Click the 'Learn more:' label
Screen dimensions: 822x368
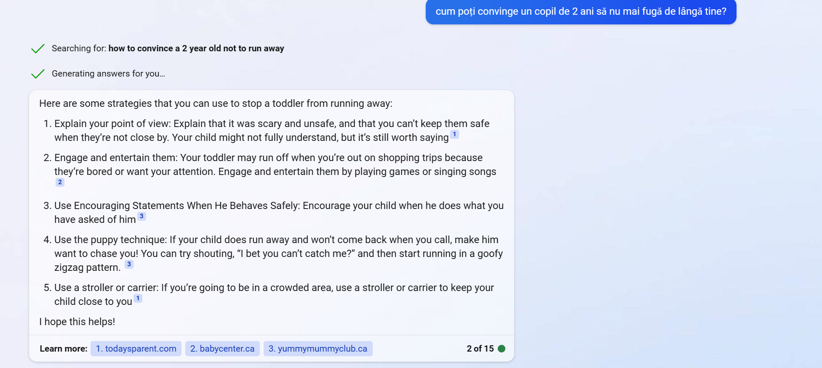click(x=64, y=349)
